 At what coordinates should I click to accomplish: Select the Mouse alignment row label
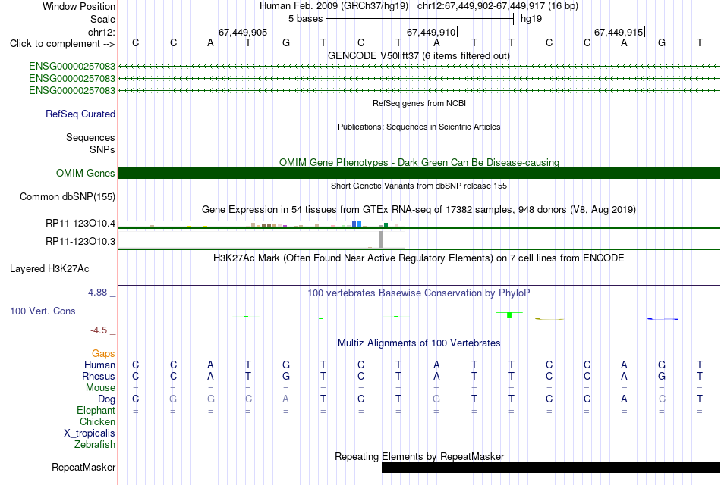point(100,388)
